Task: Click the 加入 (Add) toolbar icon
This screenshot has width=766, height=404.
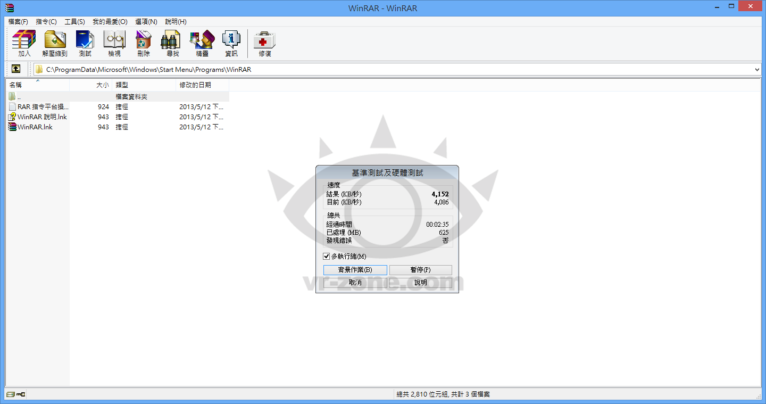Action: 24,44
